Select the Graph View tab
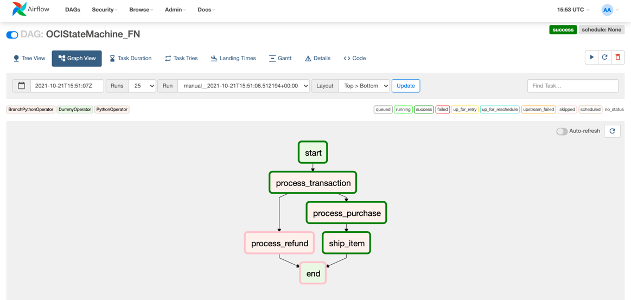 (77, 58)
